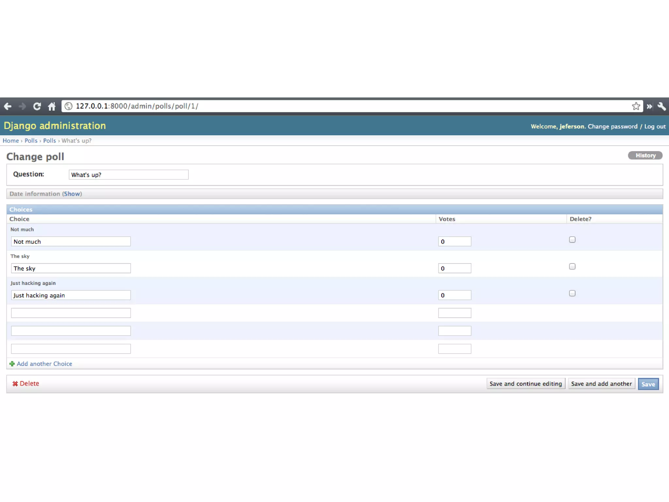Check Delete box for Just hacking again
669x502 pixels.
coord(572,293)
